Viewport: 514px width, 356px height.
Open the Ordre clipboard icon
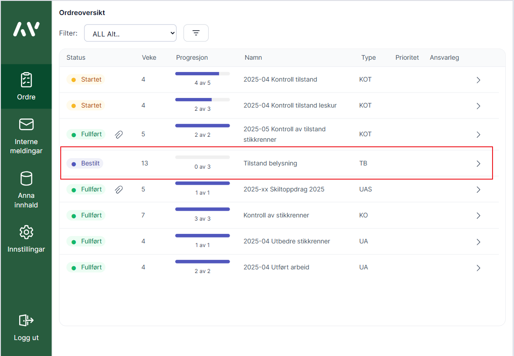coord(26,80)
